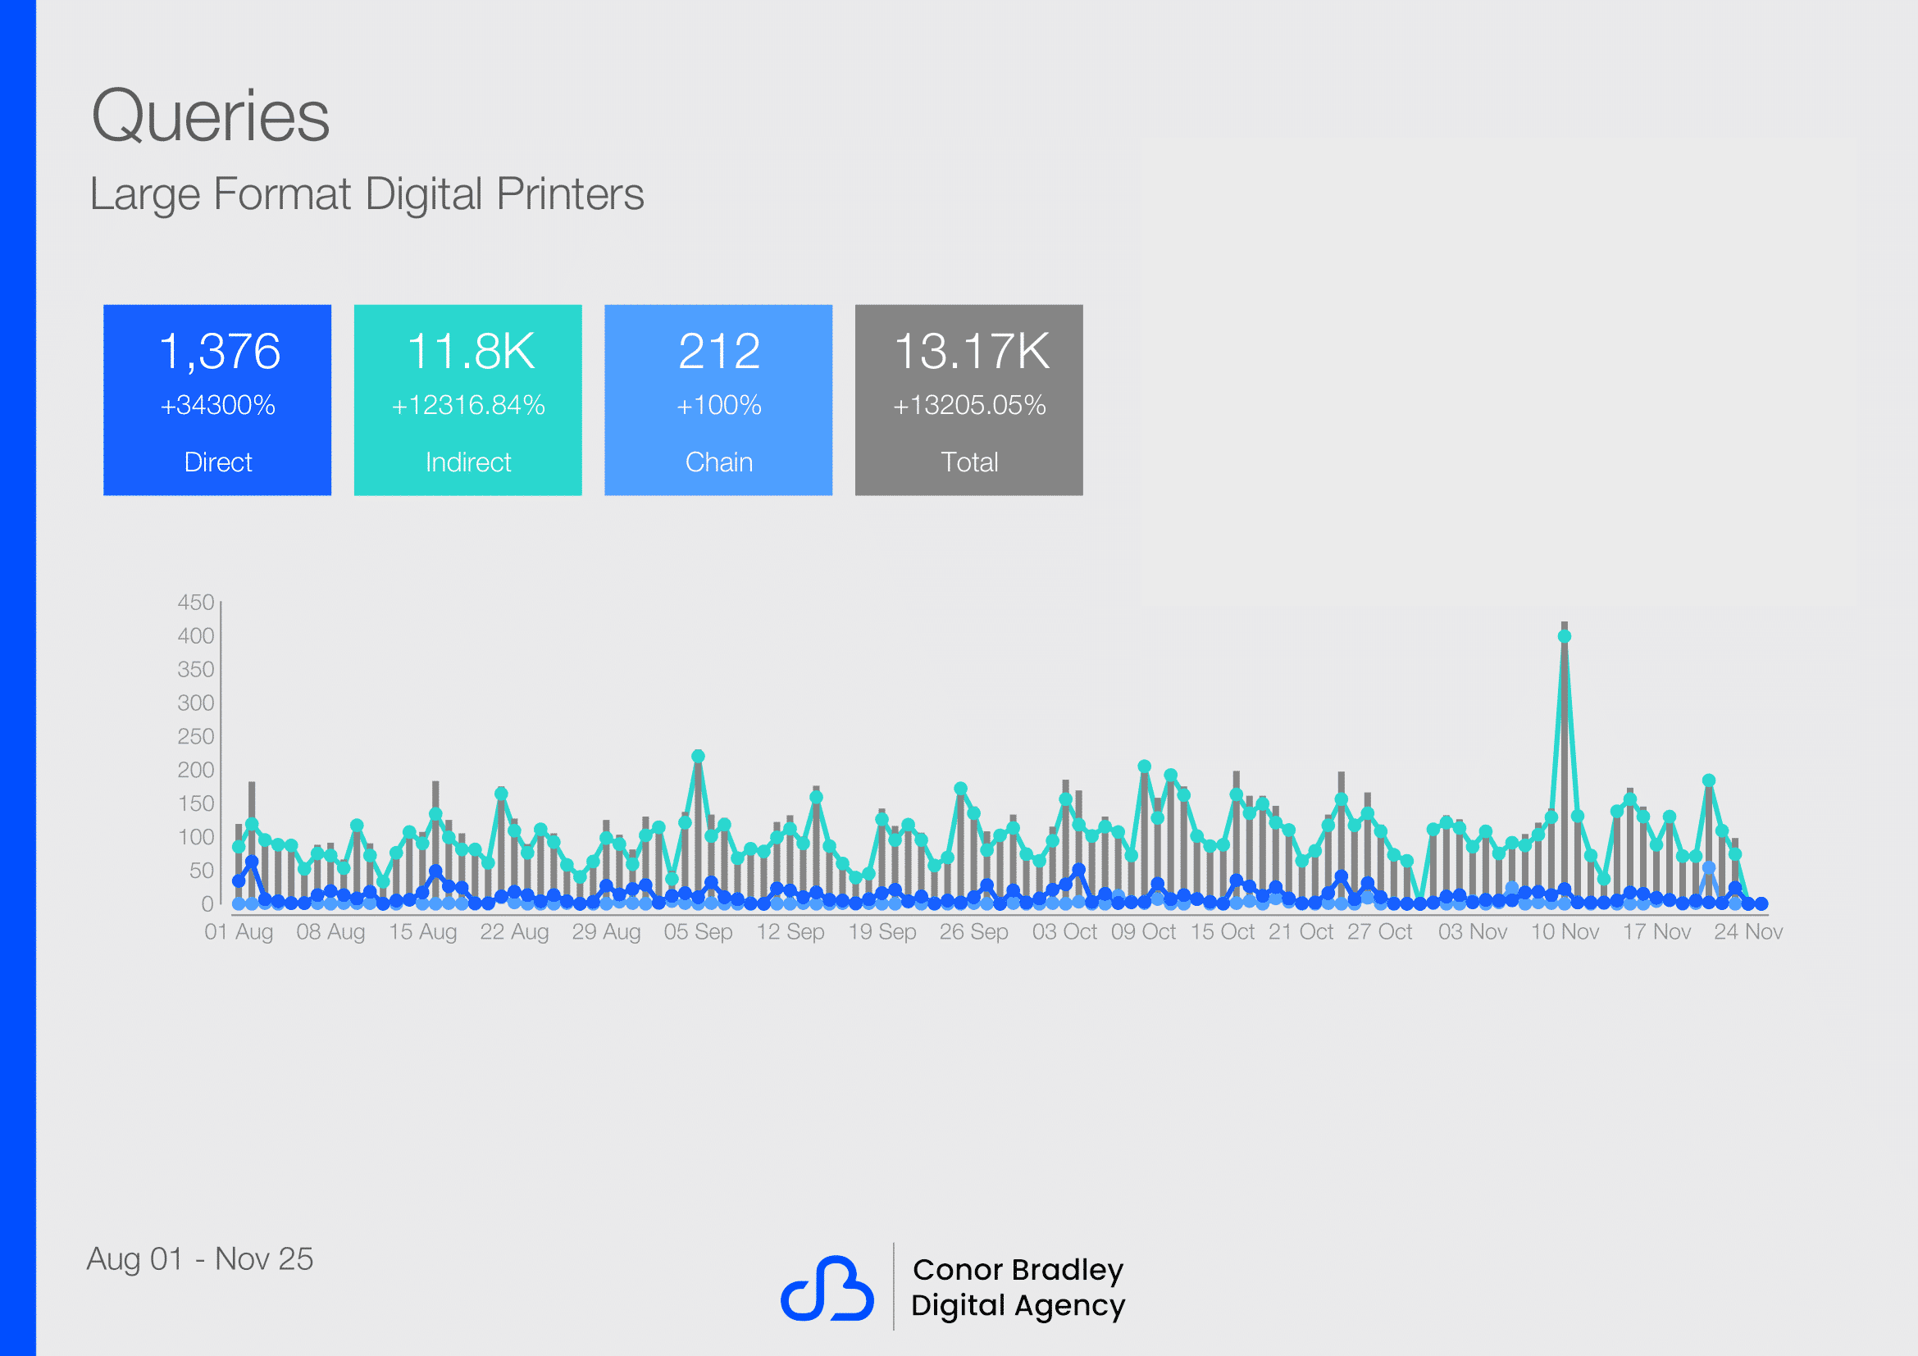
Task: Select the Indirect queries card showing 11.8K
Action: click(467, 400)
